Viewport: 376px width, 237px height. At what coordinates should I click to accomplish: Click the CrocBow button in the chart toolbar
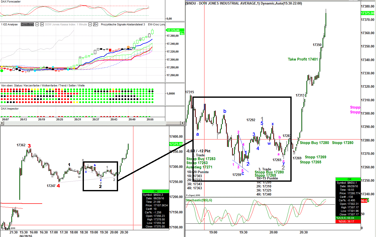[27, 24]
